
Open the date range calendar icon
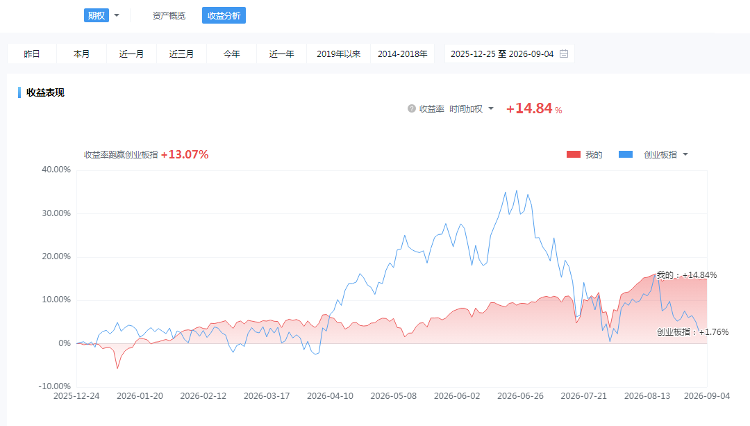(564, 54)
